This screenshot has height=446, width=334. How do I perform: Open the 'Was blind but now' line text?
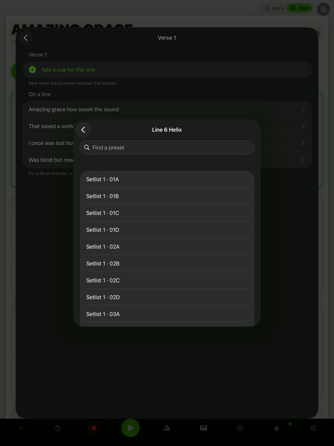[51, 160]
